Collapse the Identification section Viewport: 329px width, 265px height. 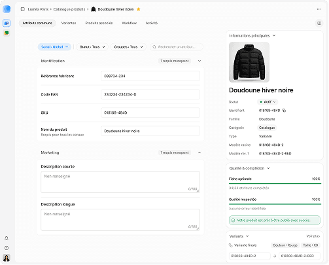pos(199,61)
